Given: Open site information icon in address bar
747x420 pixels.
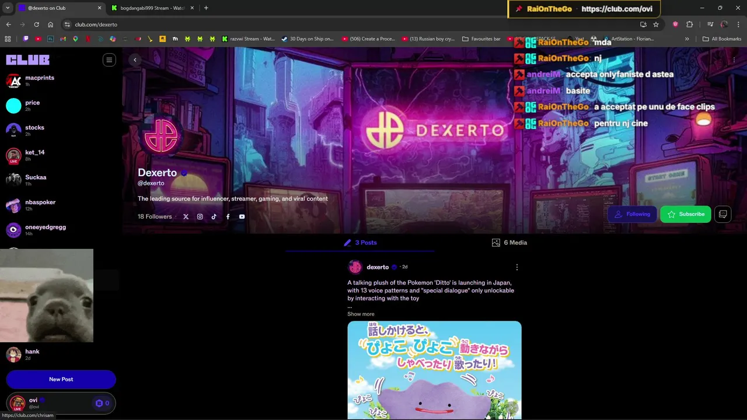Looking at the screenshot, I should click(x=67, y=24).
